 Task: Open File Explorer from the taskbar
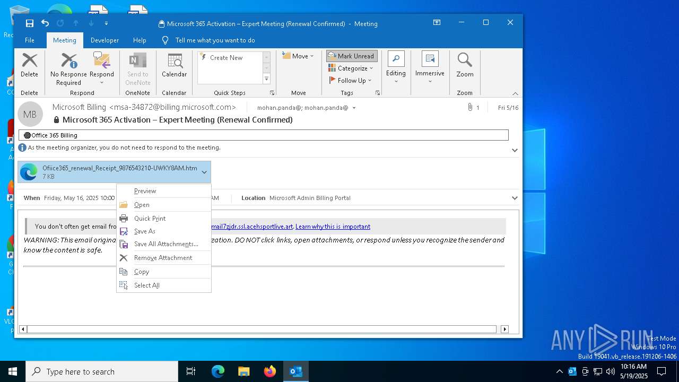pyautogui.click(x=243, y=371)
